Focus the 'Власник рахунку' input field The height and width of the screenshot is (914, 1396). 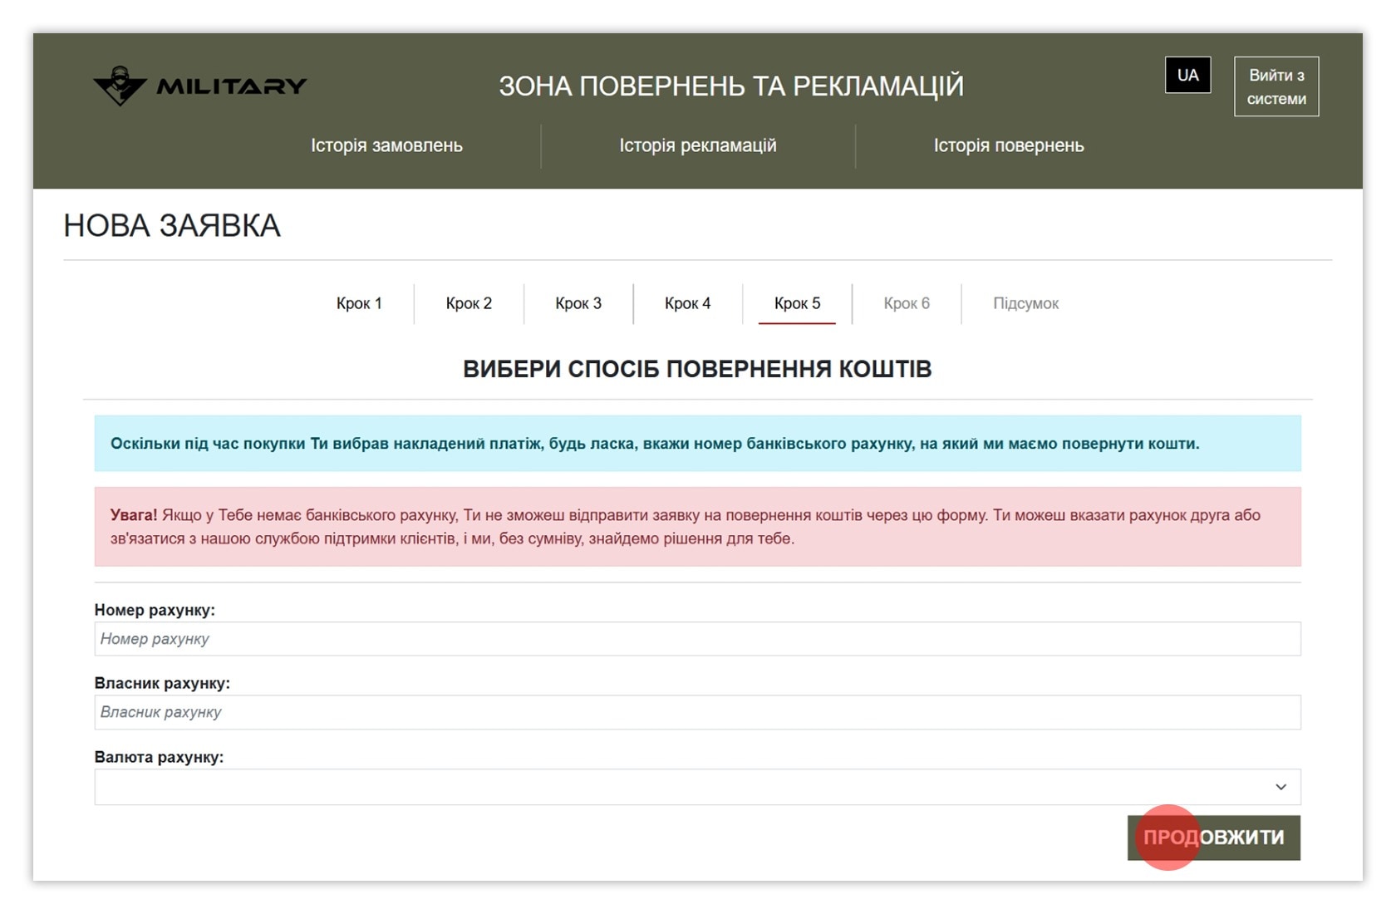point(697,712)
